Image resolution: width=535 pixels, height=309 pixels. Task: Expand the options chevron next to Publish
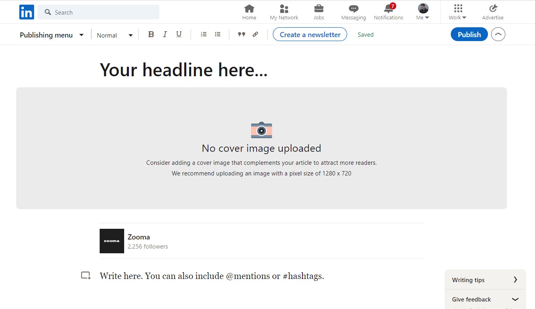point(498,34)
